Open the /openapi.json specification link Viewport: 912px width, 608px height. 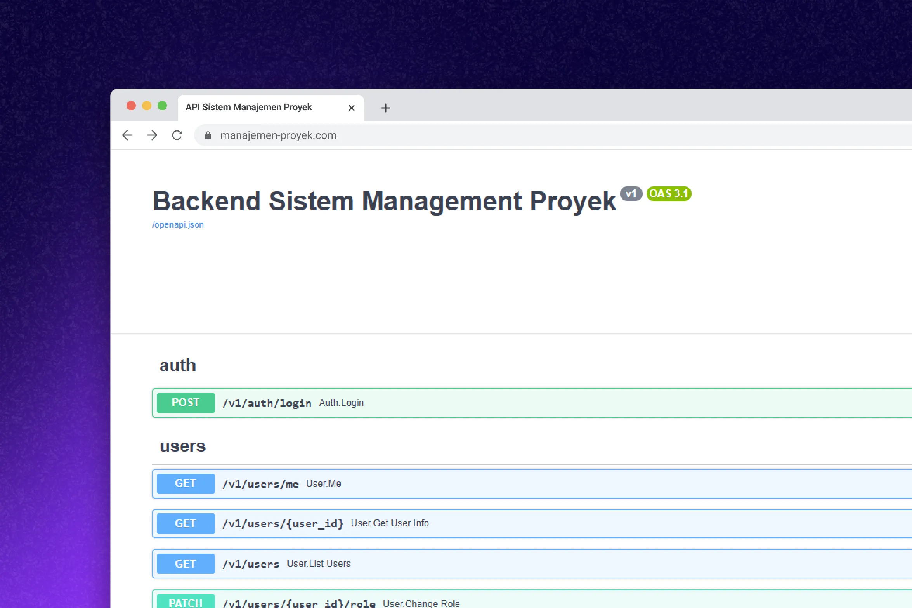pyautogui.click(x=178, y=224)
